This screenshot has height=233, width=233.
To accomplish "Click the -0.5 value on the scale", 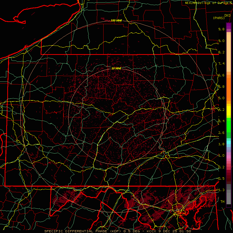I will (x=221, y=179).
